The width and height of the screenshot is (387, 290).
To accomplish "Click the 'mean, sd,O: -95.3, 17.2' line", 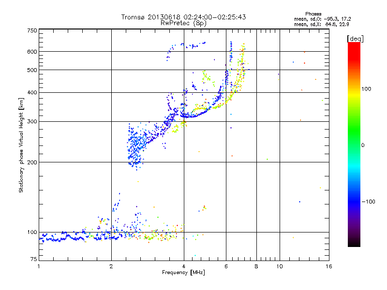I will tap(322, 19).
